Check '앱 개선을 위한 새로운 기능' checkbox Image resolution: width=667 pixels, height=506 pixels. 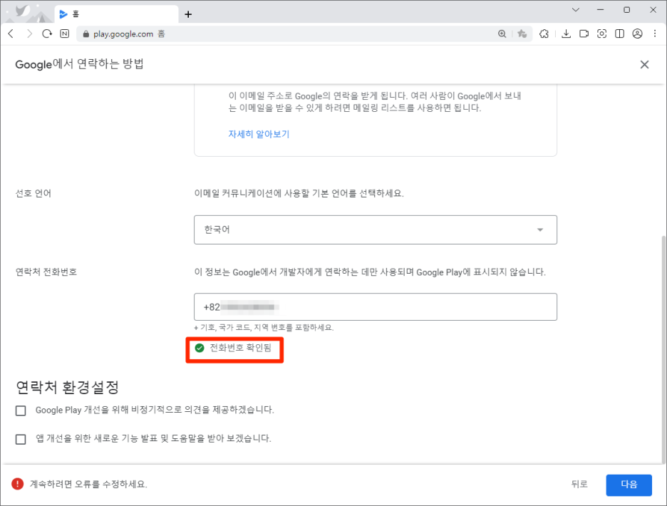pos(21,439)
